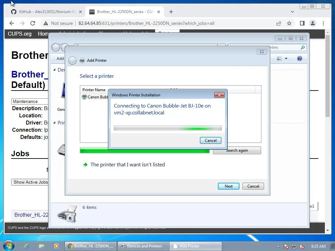Click the Add Printer wizard back arrow
The width and height of the screenshot is (335, 251).
pyautogui.click(x=72, y=60)
